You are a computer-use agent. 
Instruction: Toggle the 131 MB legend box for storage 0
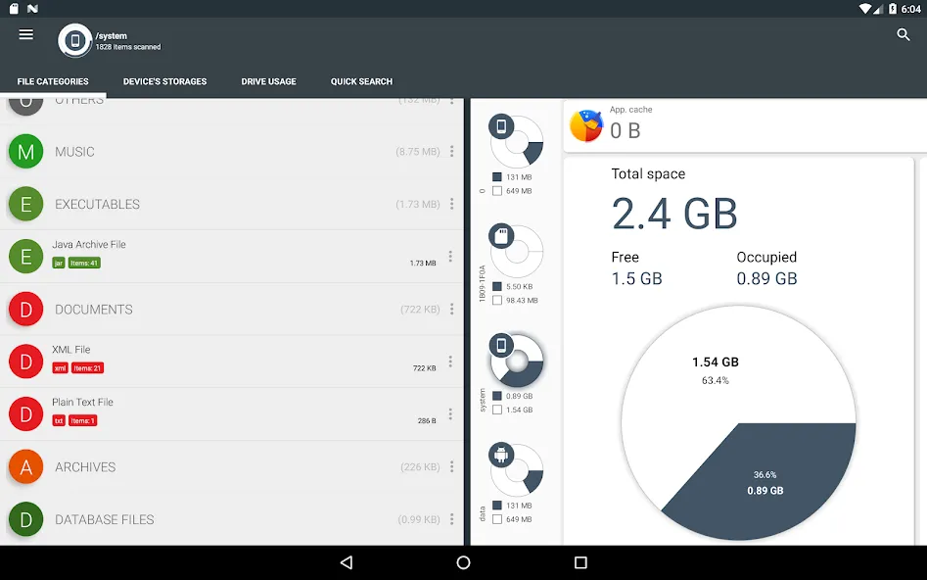[x=497, y=177]
